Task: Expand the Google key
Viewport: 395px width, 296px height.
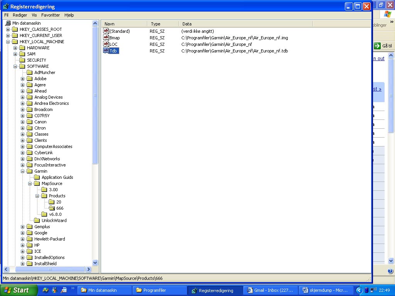Action: (x=22, y=233)
